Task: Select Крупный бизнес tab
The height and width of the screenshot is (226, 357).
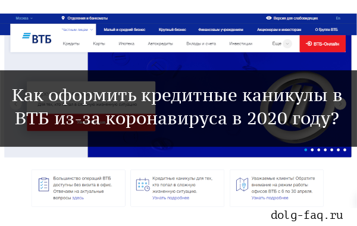Action: (x=173, y=30)
